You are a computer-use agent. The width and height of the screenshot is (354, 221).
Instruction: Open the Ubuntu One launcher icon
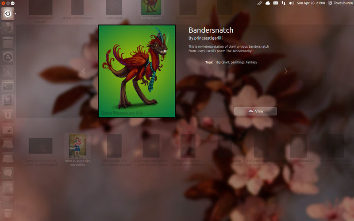tap(8, 115)
